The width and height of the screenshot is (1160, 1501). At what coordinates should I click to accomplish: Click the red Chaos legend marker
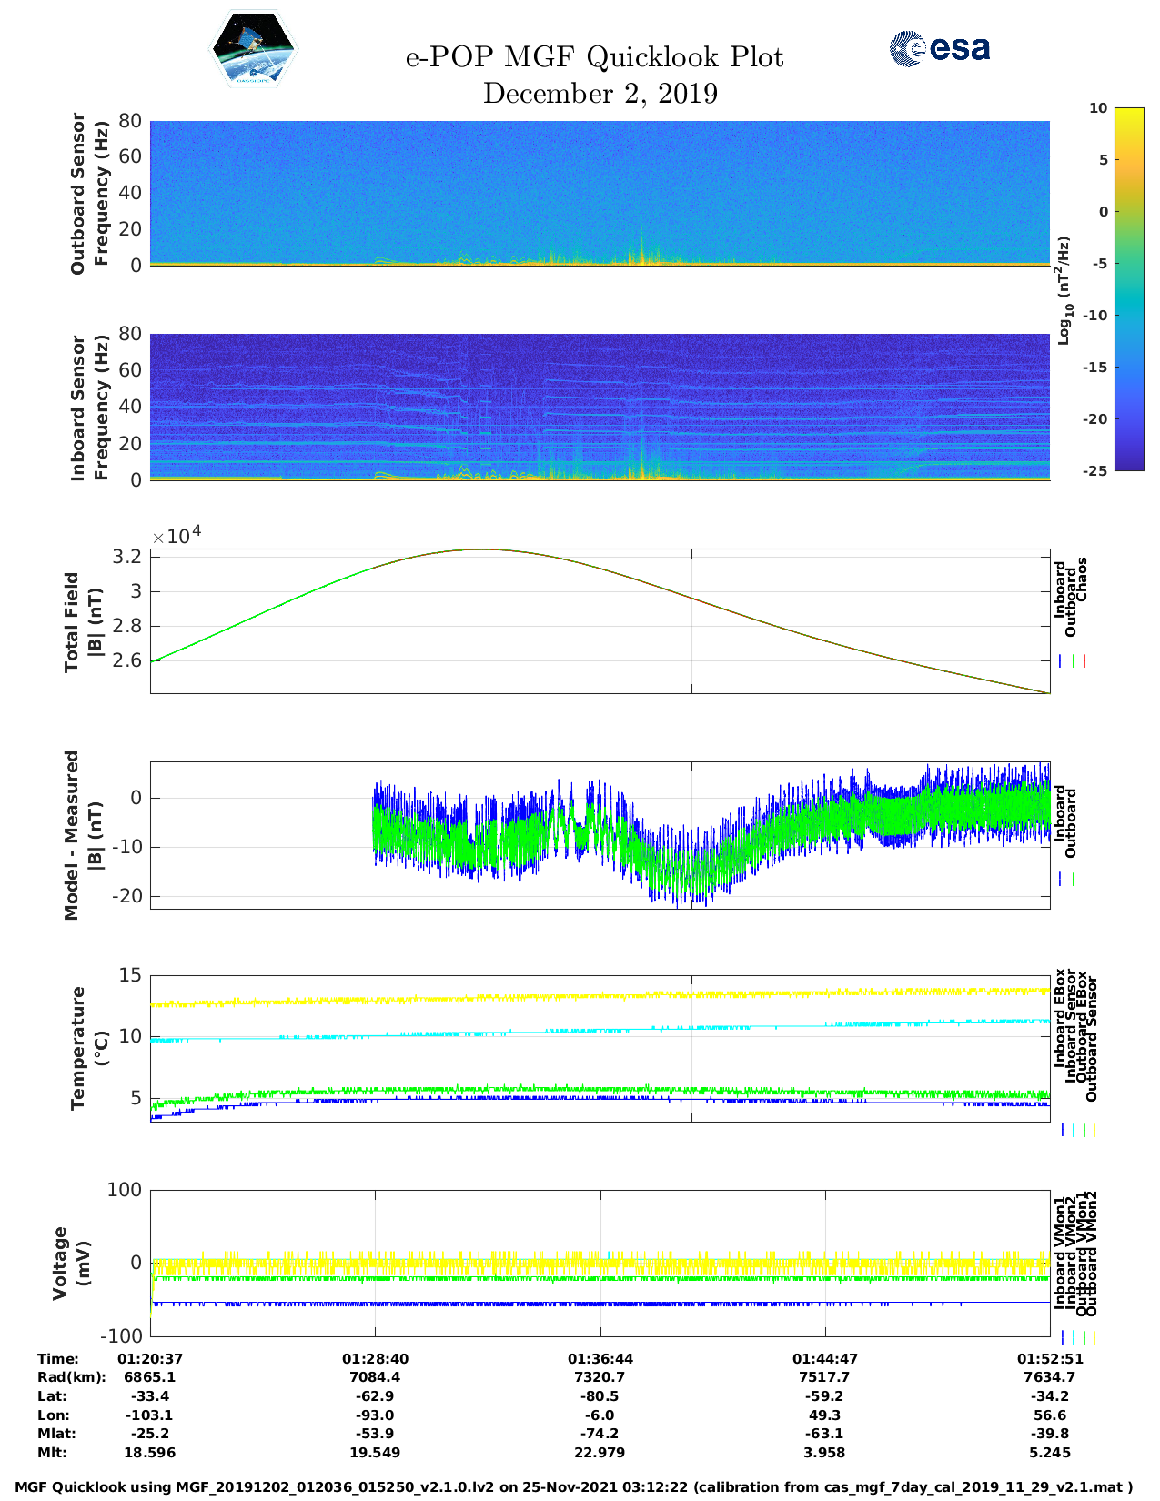[x=1084, y=661]
